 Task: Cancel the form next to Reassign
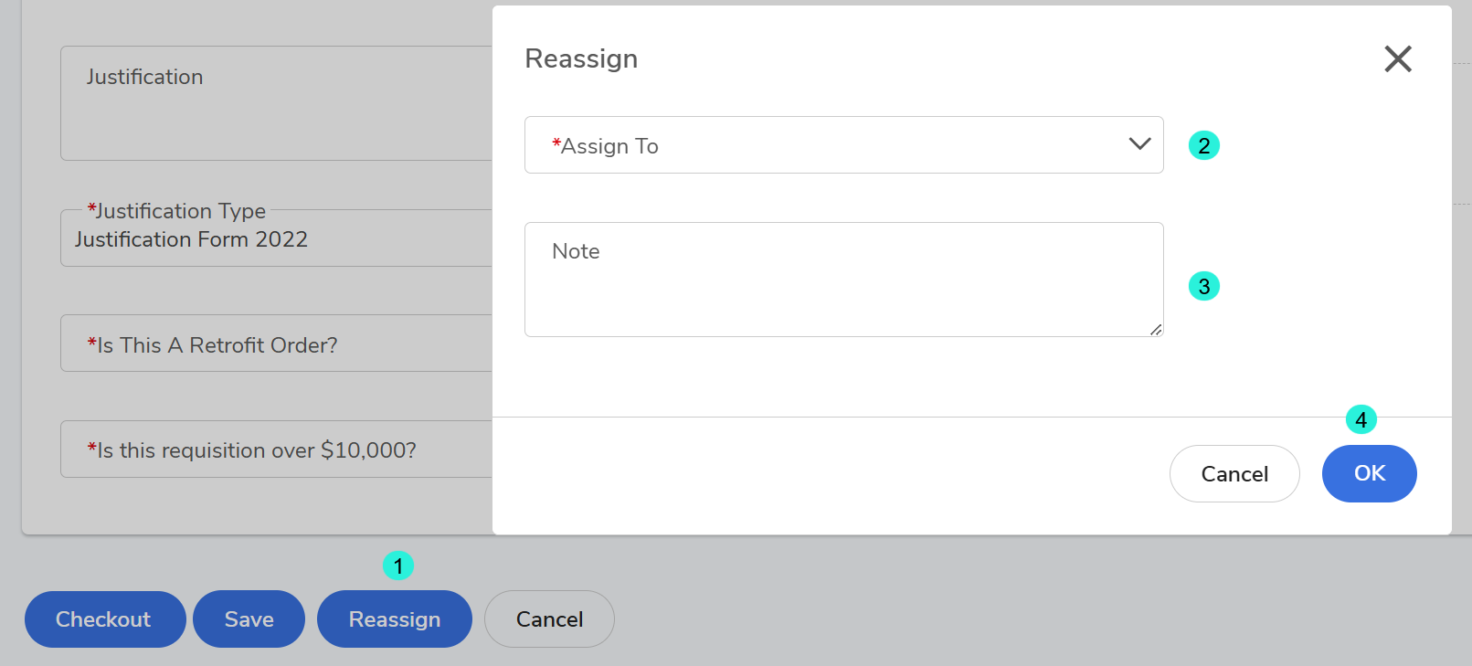549,619
